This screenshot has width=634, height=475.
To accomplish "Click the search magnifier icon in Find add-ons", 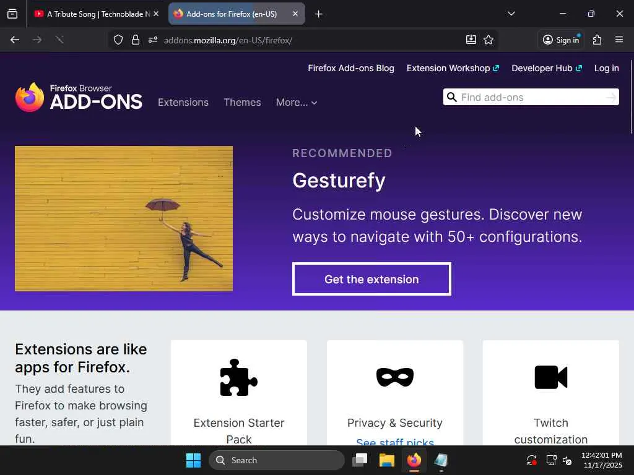I will 452,97.
